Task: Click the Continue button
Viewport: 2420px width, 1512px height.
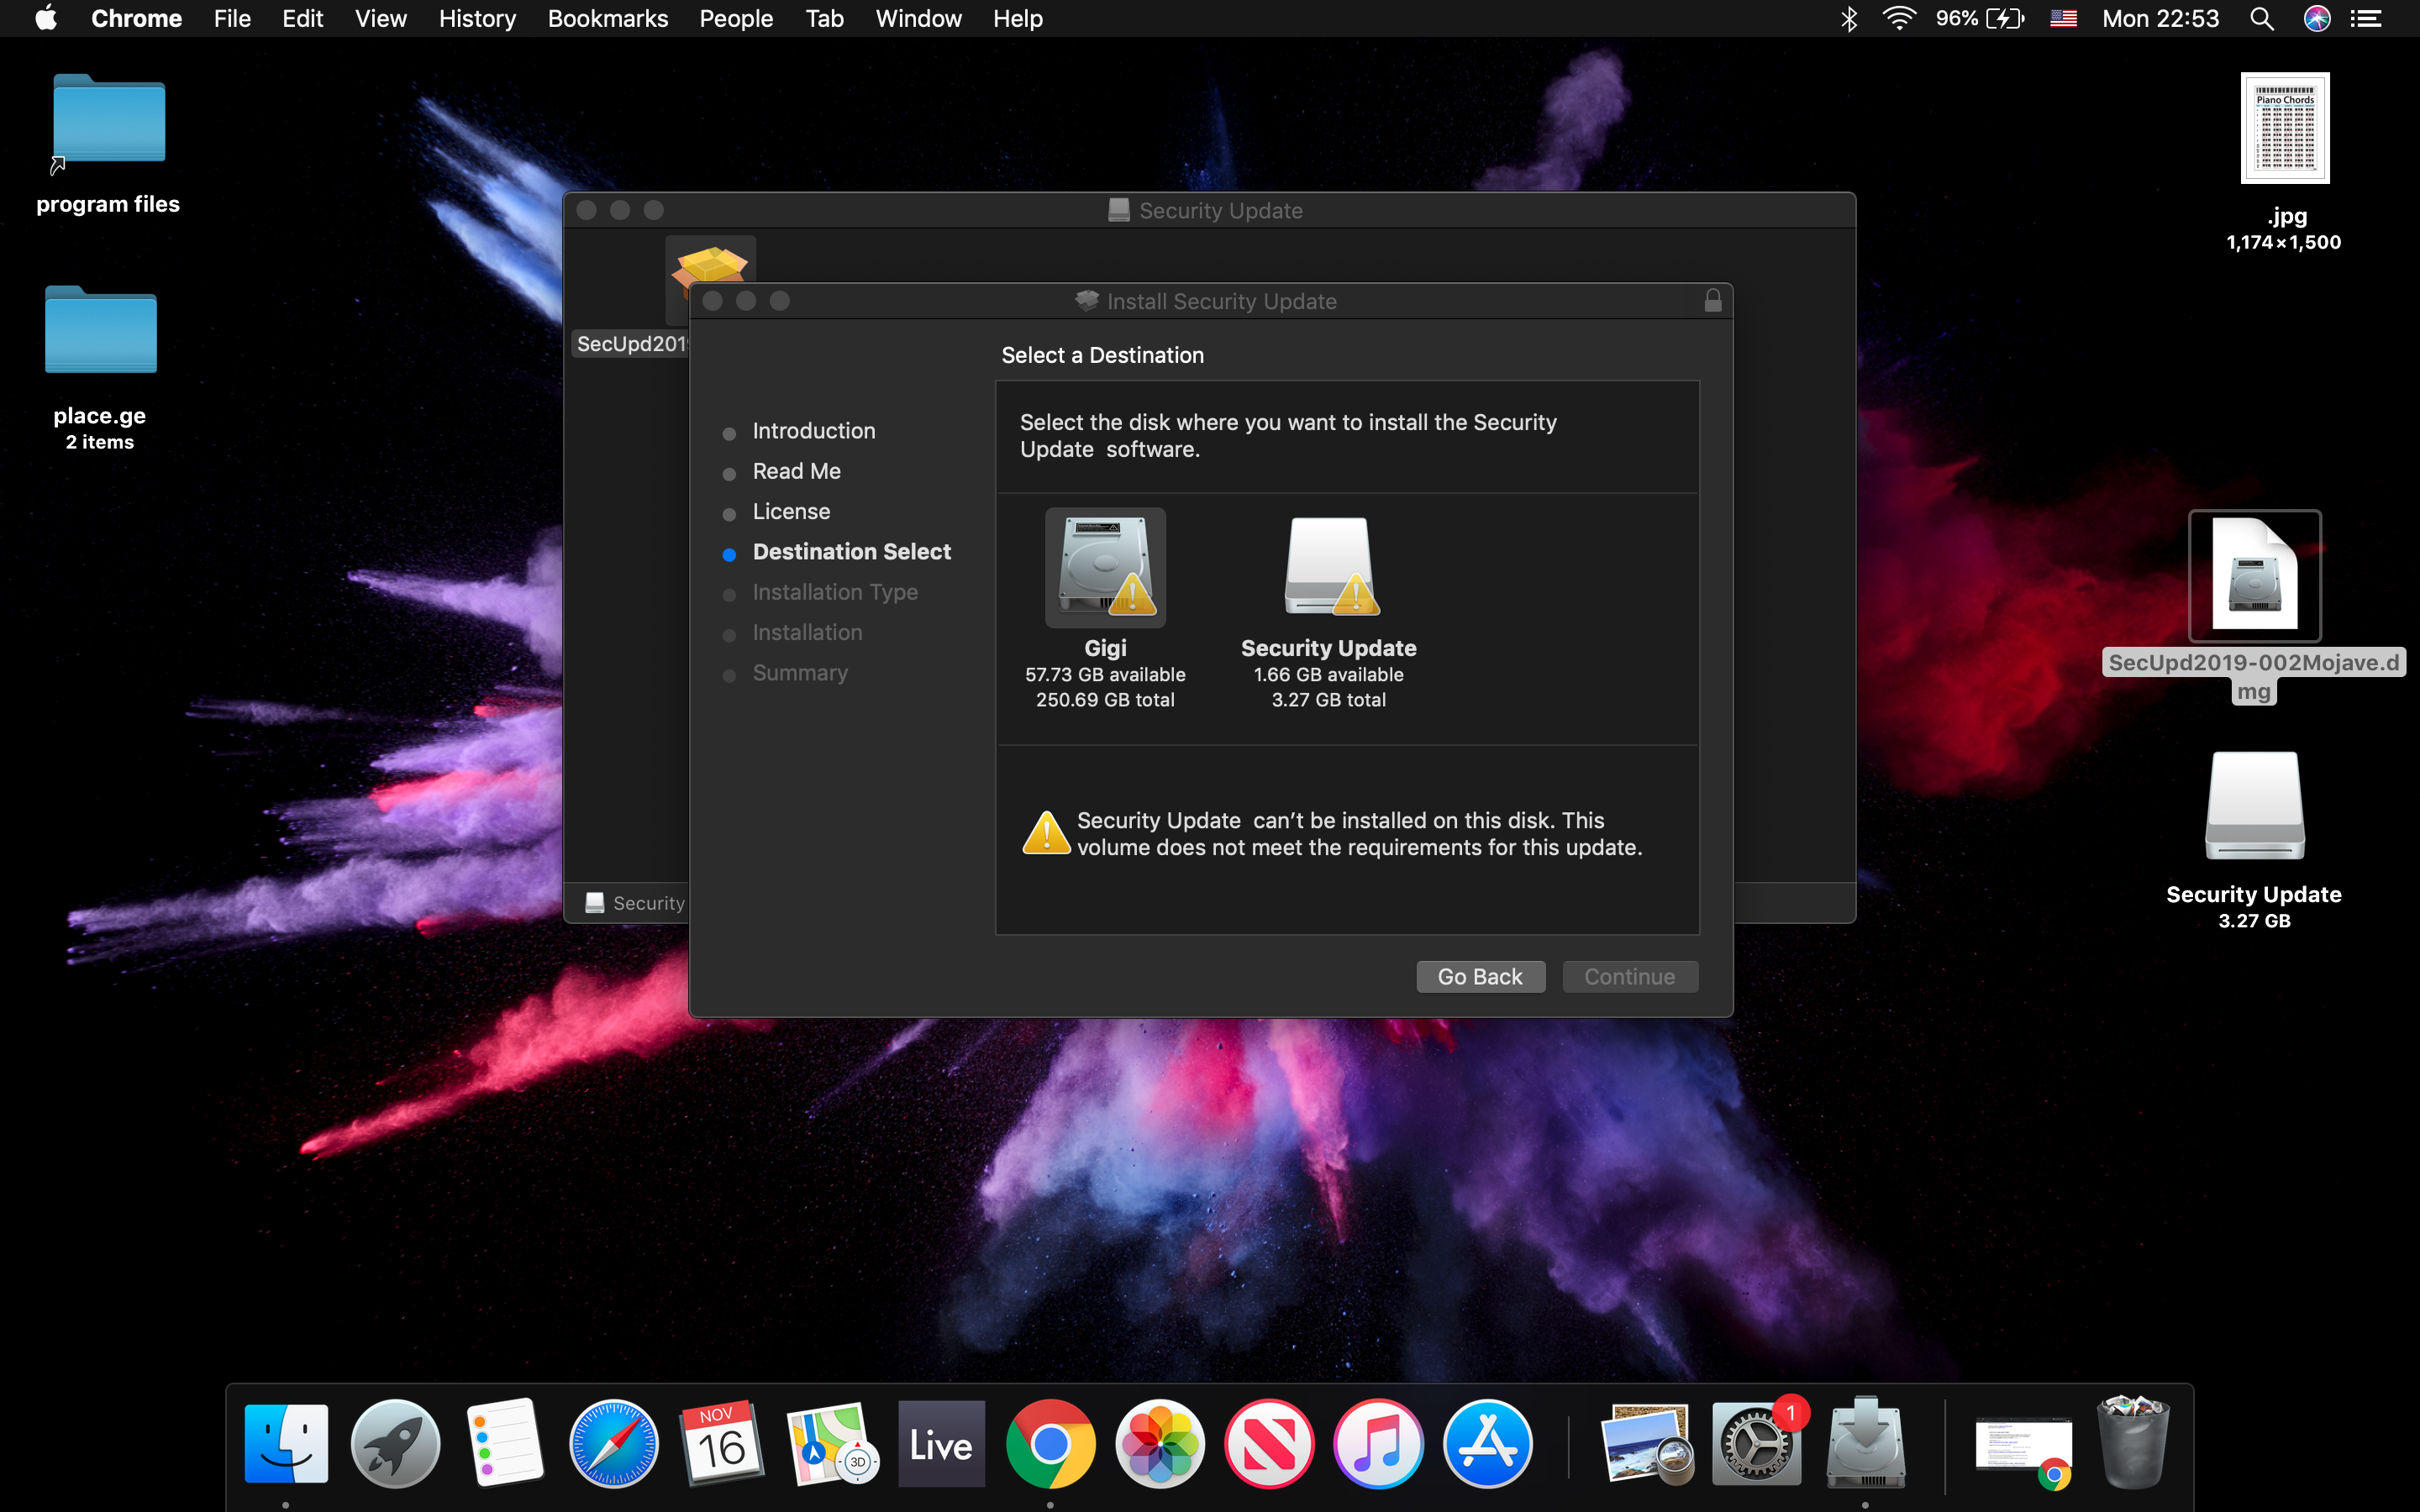Action: [1629, 976]
